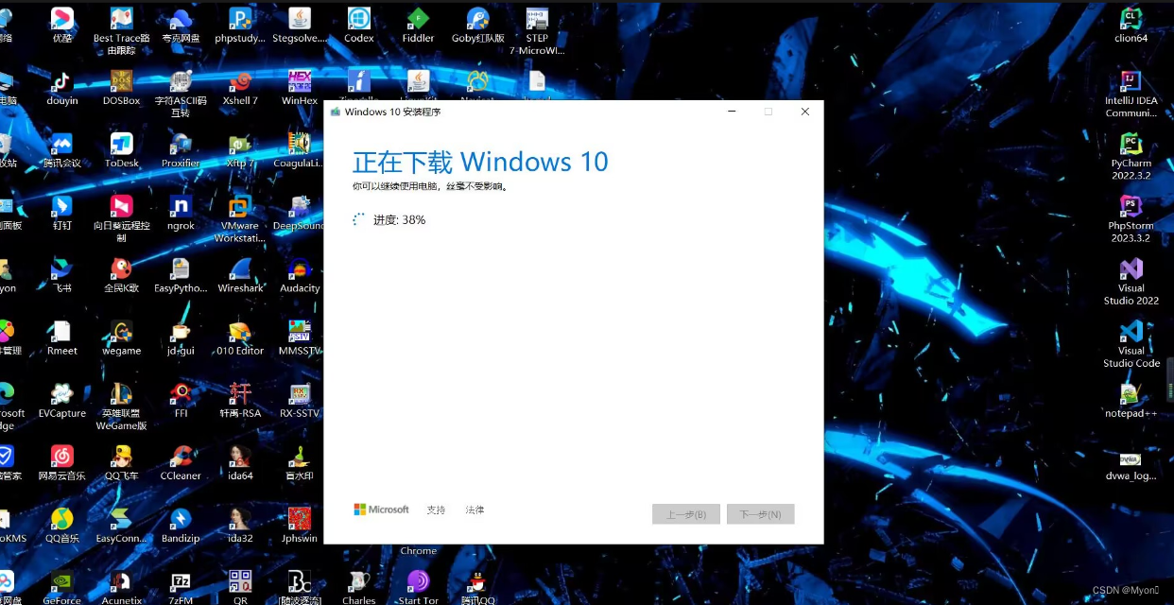Select the 轩禹-RSA desktop icon
1174x605 pixels.
pos(240,400)
